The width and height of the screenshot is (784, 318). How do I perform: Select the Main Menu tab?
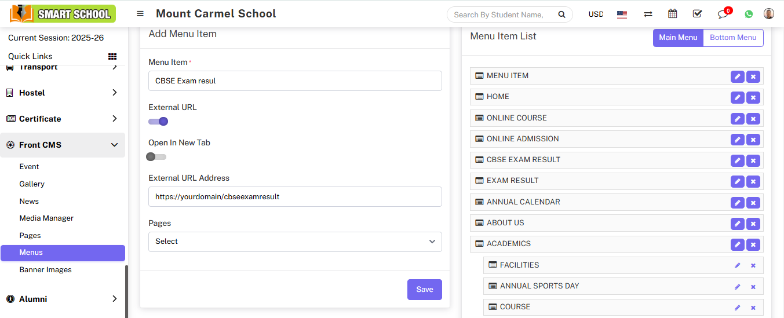pyautogui.click(x=678, y=38)
